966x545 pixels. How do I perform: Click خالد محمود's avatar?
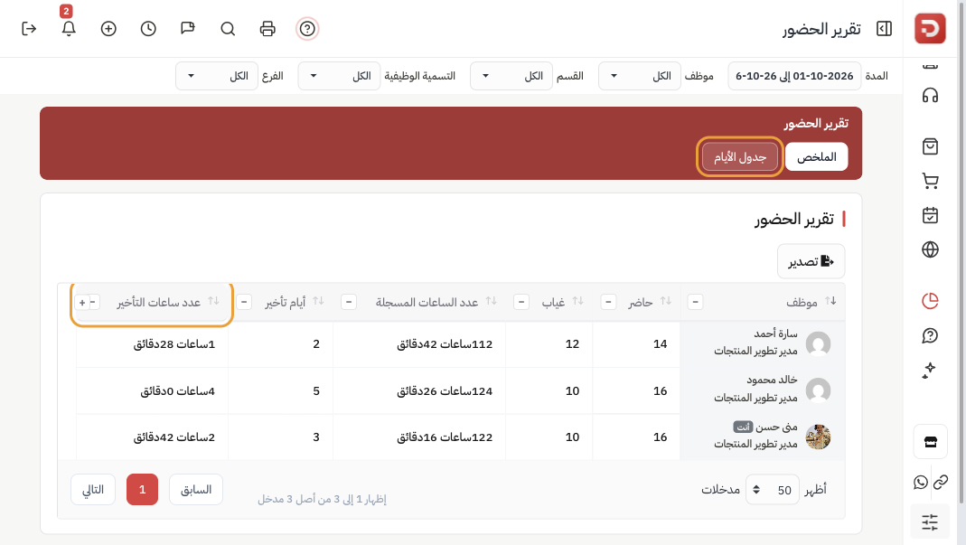[x=818, y=390]
